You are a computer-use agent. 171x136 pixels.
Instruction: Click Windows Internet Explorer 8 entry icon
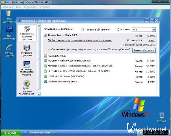click(45, 82)
